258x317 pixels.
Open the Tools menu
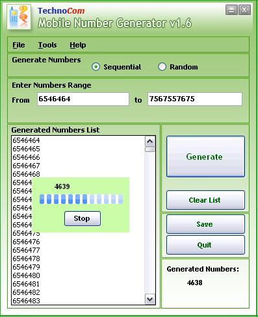47,45
